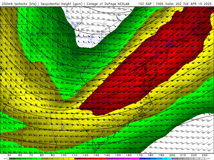Click the 60 value on the color scale
The height and width of the screenshot is (160, 214).
20,155
